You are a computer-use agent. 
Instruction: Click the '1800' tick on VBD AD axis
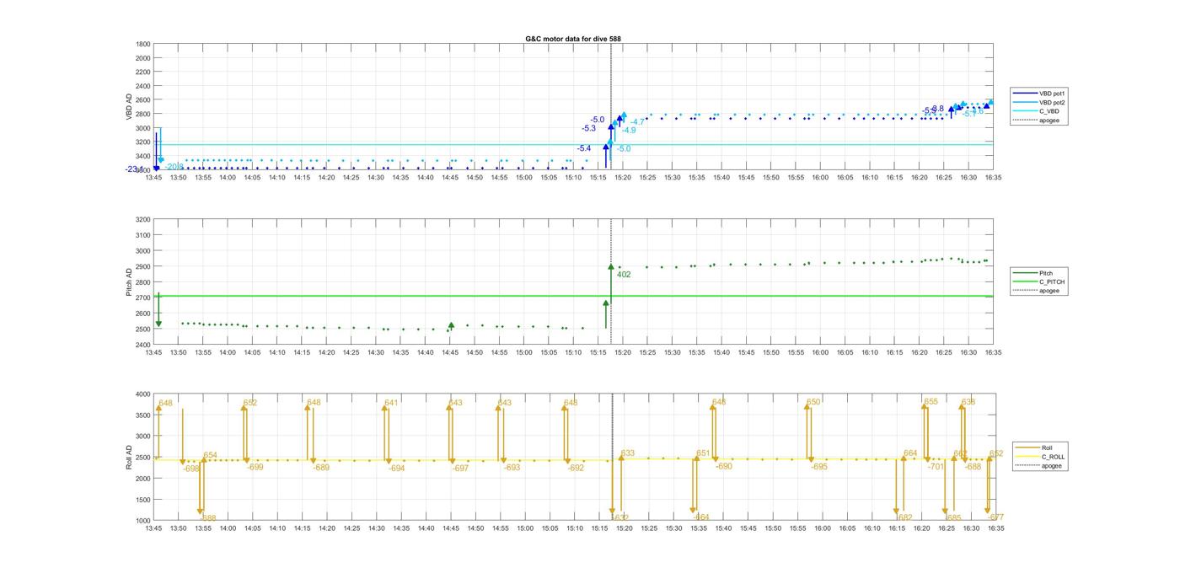point(143,44)
